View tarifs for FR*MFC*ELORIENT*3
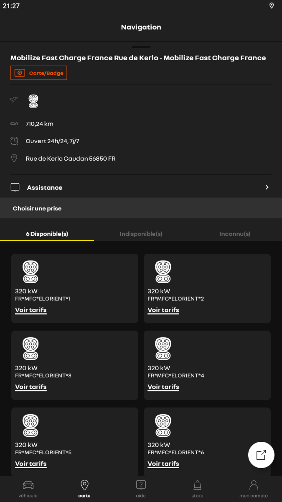 pyautogui.click(x=31, y=387)
